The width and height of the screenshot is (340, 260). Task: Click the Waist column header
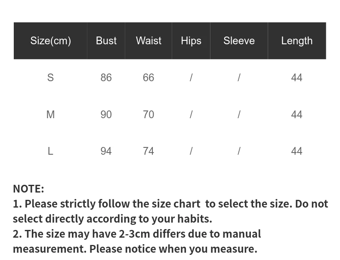click(148, 41)
